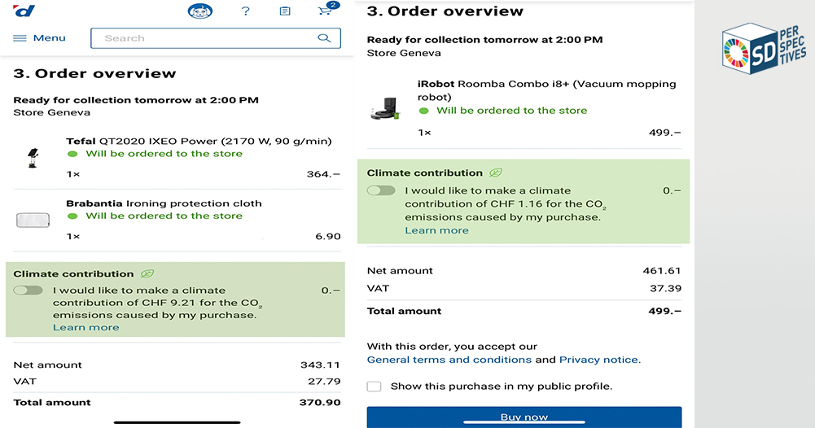This screenshot has height=428, width=815.
Task: Open the shopping cart with 2 items
Action: (x=327, y=9)
